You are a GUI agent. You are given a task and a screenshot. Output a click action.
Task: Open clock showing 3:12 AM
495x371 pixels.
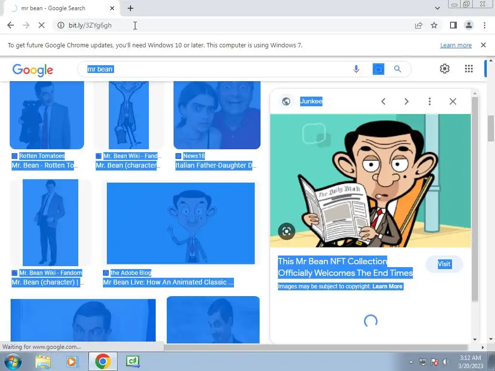pos(470,361)
